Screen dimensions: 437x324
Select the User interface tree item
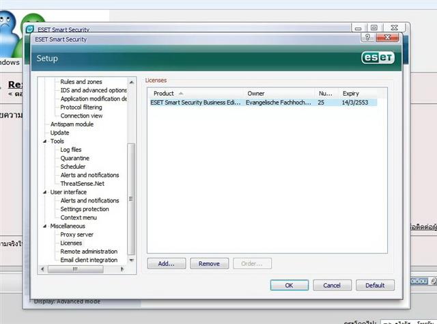(68, 192)
